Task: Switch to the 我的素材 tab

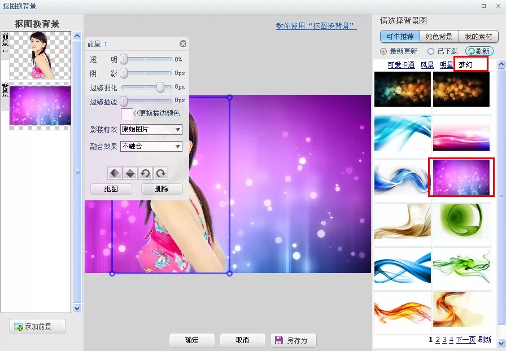Action: tap(478, 37)
